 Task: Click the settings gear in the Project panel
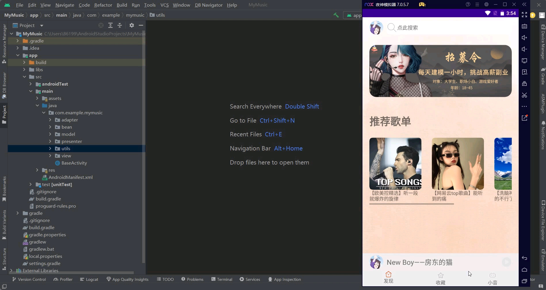point(131,25)
